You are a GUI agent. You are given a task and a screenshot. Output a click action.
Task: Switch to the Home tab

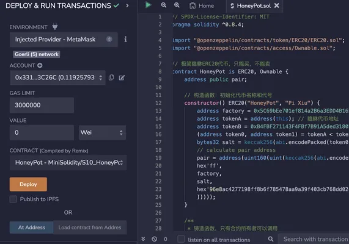click(202, 5)
